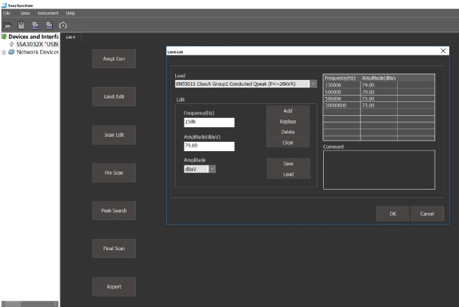Image resolution: width=459 pixels, height=307 pixels.
Task: Click the Amplitude(dBuV) input field
Action: [x=209, y=146]
